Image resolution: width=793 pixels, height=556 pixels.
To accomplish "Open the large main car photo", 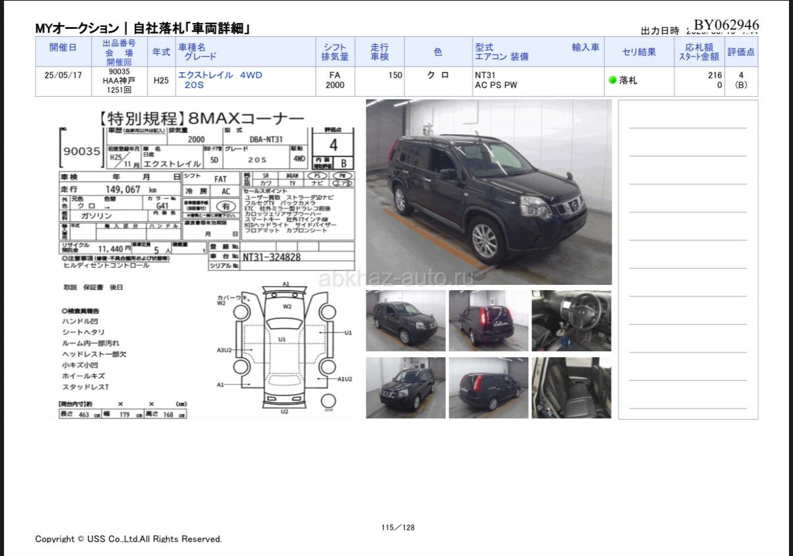I will 488,191.
